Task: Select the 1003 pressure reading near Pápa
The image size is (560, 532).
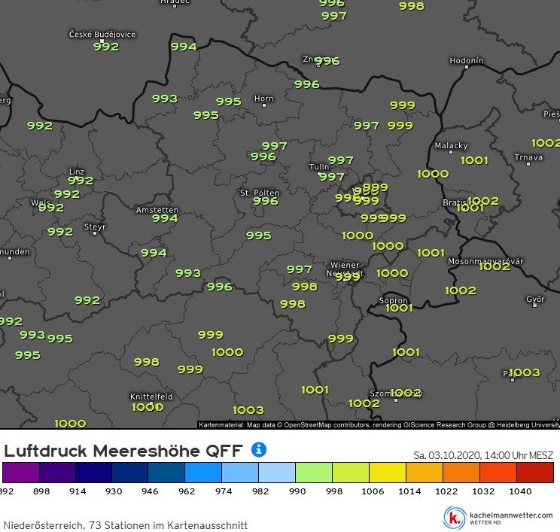Action: (525, 372)
